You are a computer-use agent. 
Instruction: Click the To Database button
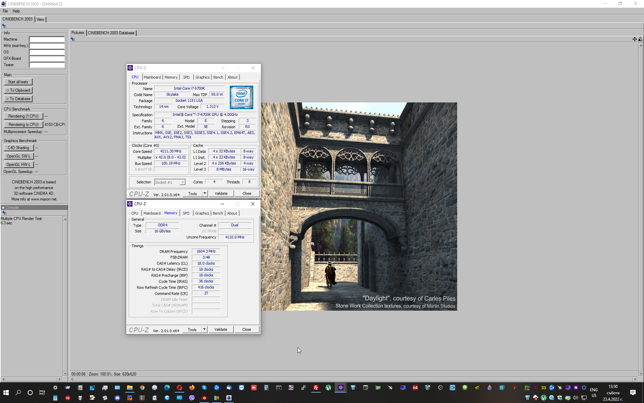18,99
